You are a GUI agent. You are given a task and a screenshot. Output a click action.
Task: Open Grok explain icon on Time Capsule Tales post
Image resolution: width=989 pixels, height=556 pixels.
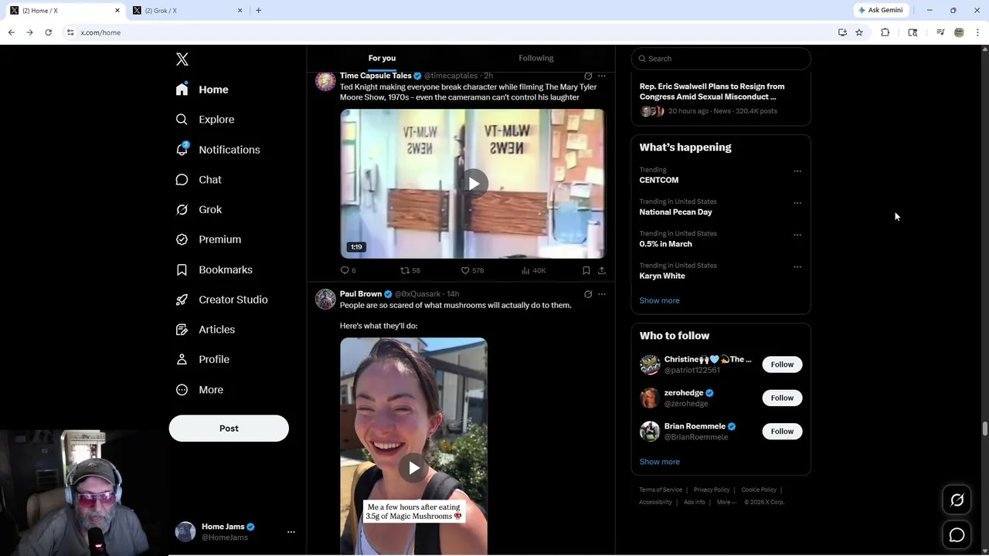[588, 76]
